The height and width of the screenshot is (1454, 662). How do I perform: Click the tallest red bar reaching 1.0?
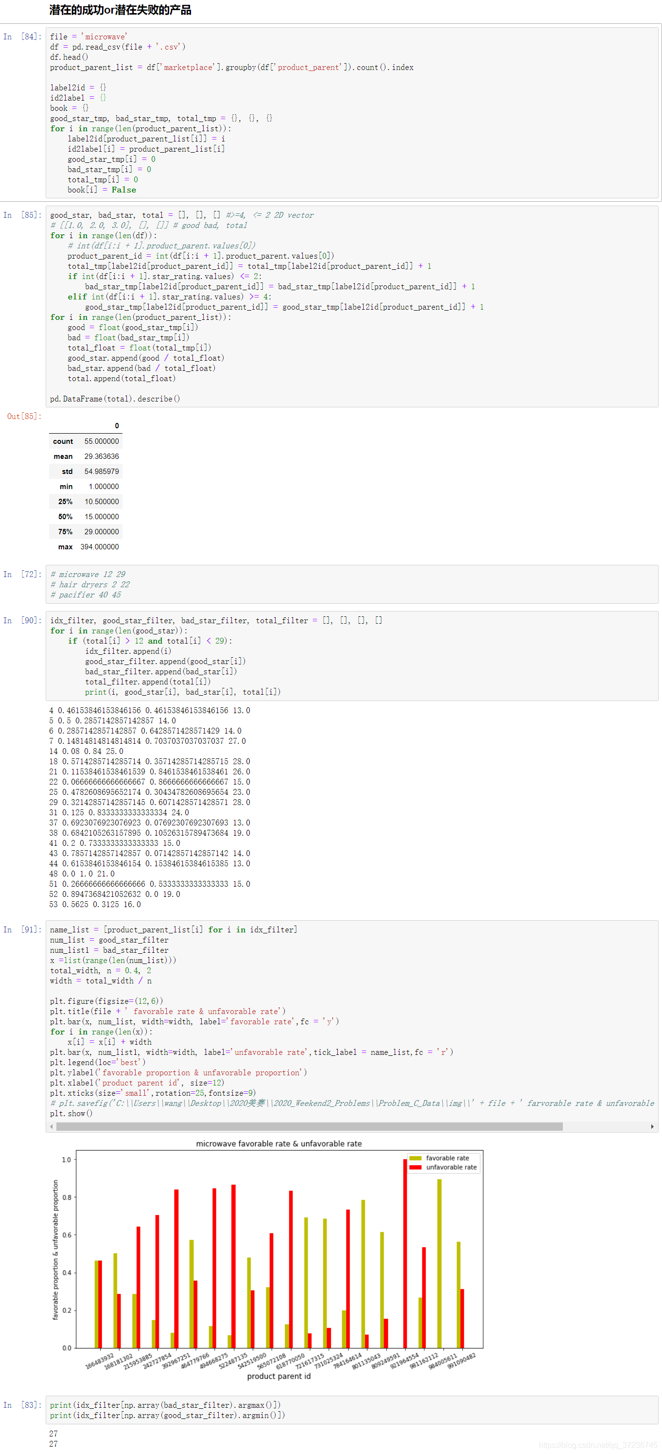click(x=405, y=1254)
